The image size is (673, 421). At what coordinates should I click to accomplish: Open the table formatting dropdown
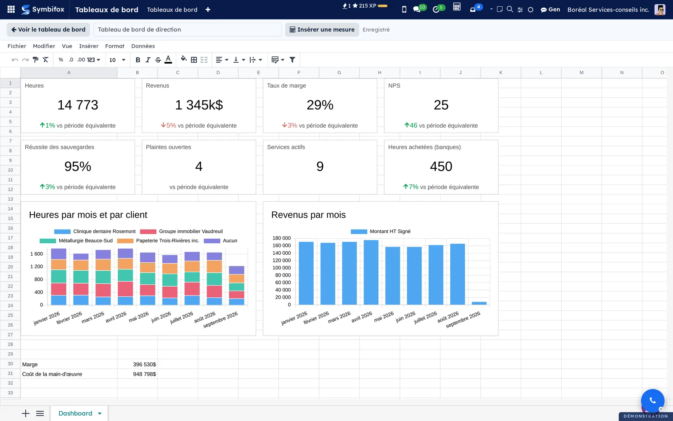[x=278, y=60]
